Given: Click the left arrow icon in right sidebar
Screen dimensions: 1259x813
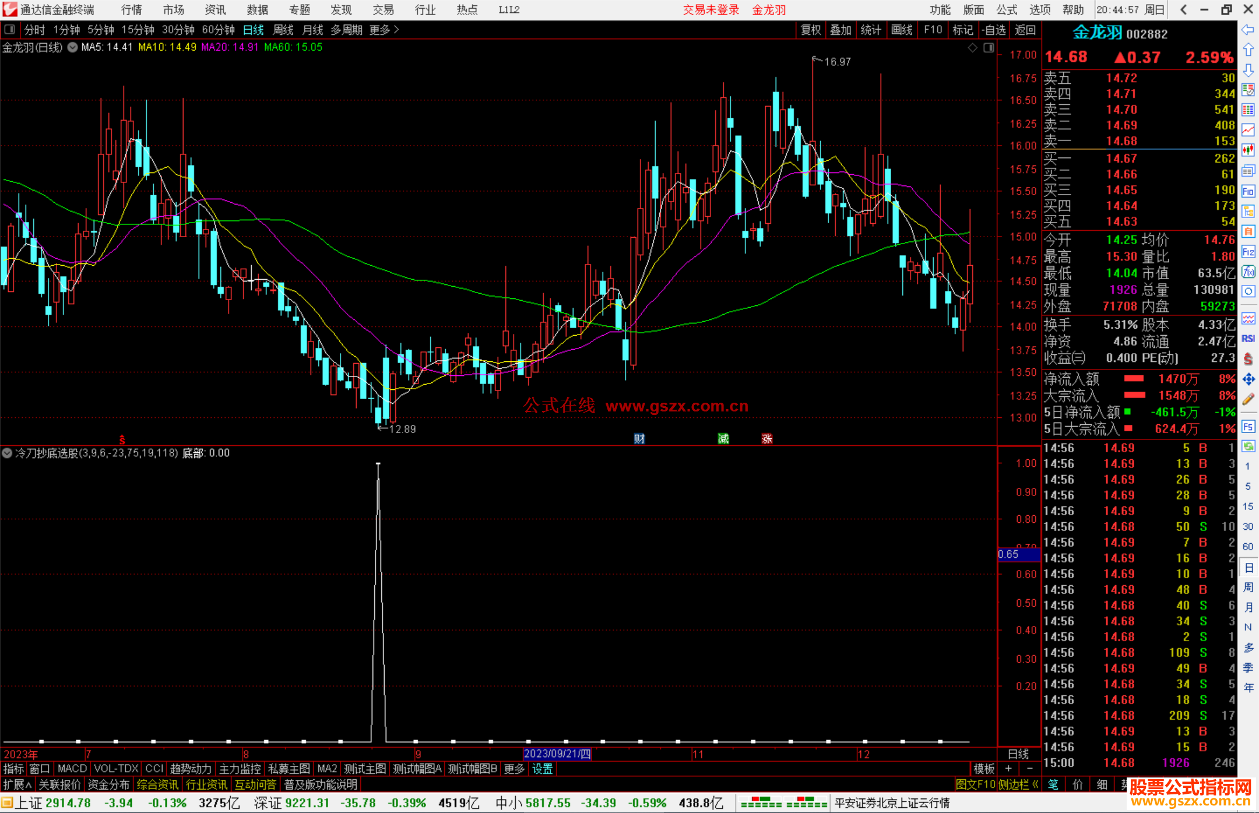Looking at the screenshot, I should (x=1248, y=30).
